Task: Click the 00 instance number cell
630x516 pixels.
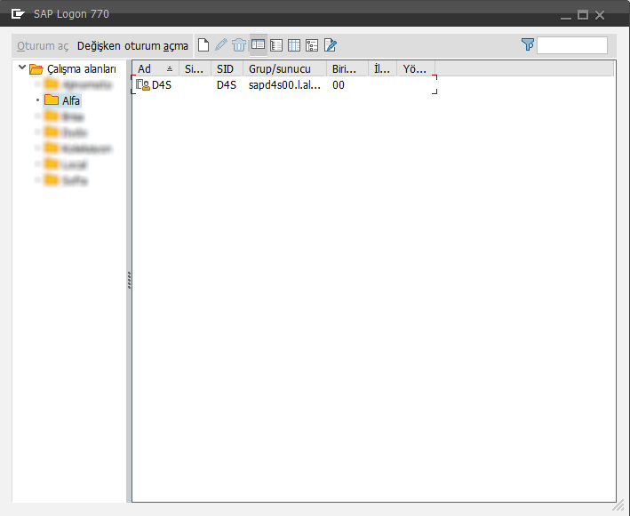Action: 339,84
